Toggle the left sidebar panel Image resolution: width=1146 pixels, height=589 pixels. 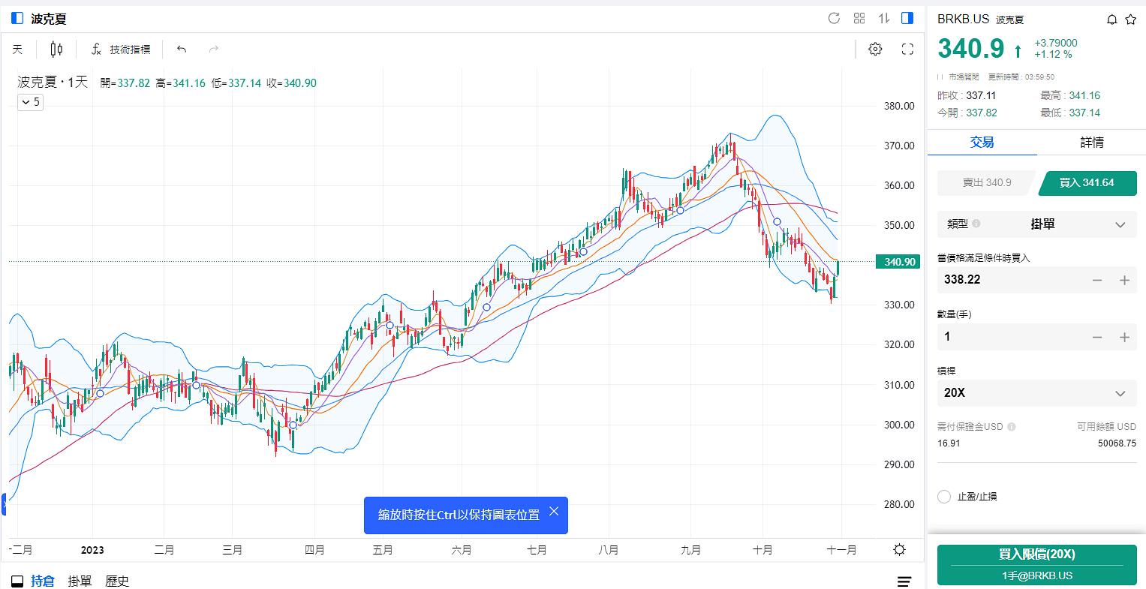click(x=17, y=18)
